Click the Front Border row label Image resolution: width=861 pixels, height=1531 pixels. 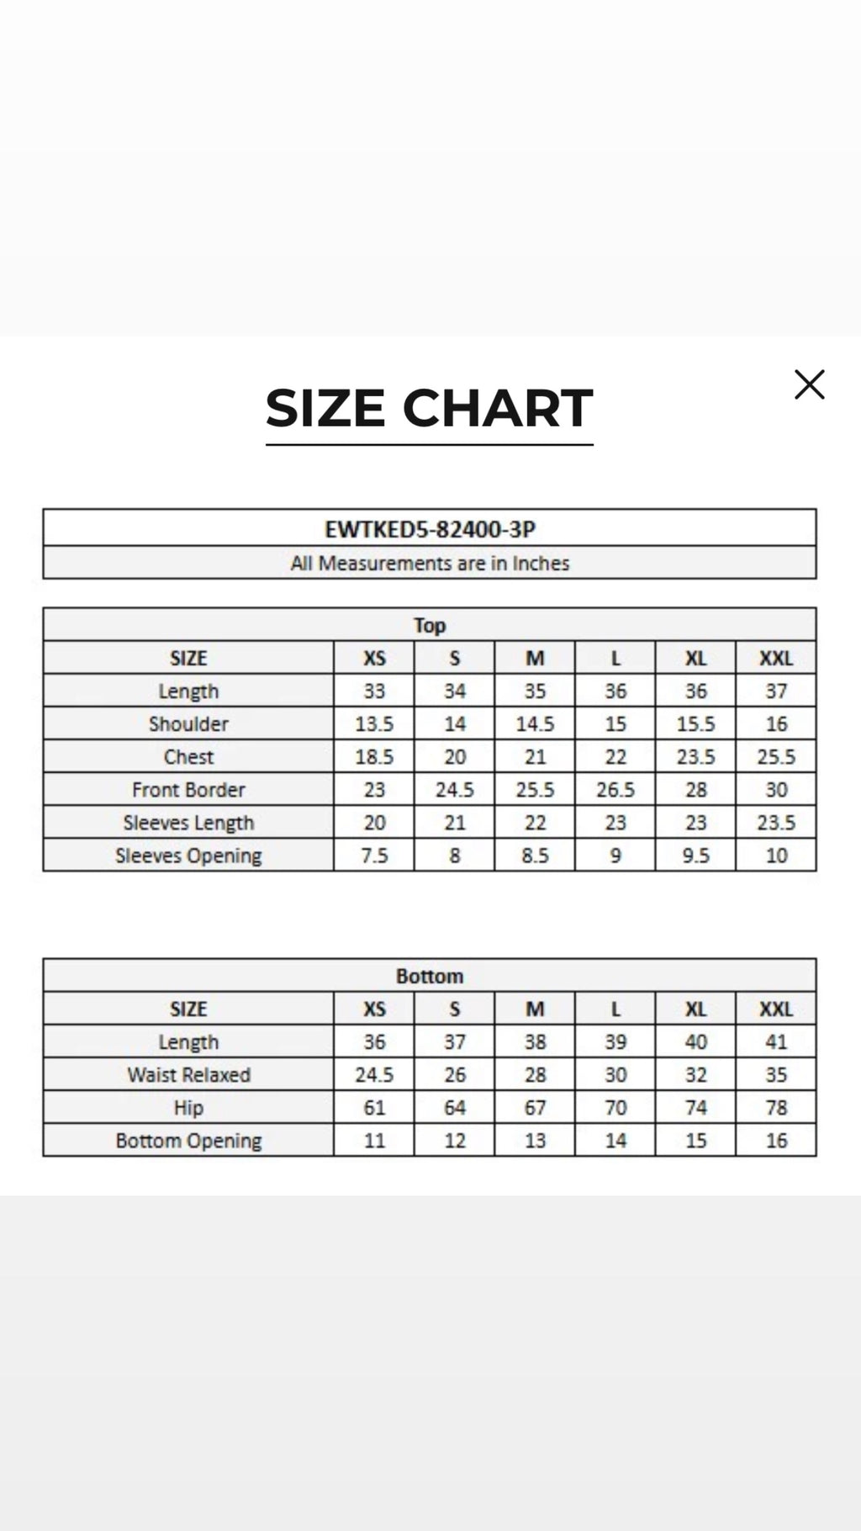point(188,789)
